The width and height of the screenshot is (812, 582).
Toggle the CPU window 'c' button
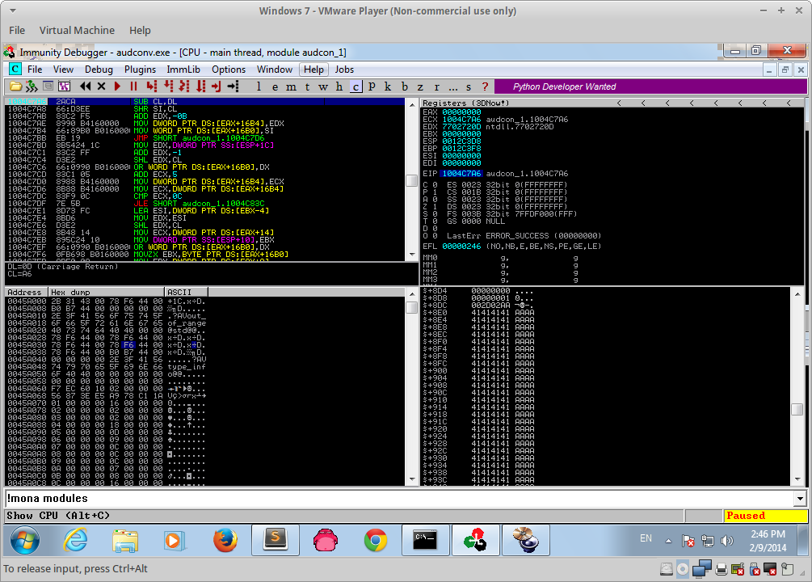(356, 86)
